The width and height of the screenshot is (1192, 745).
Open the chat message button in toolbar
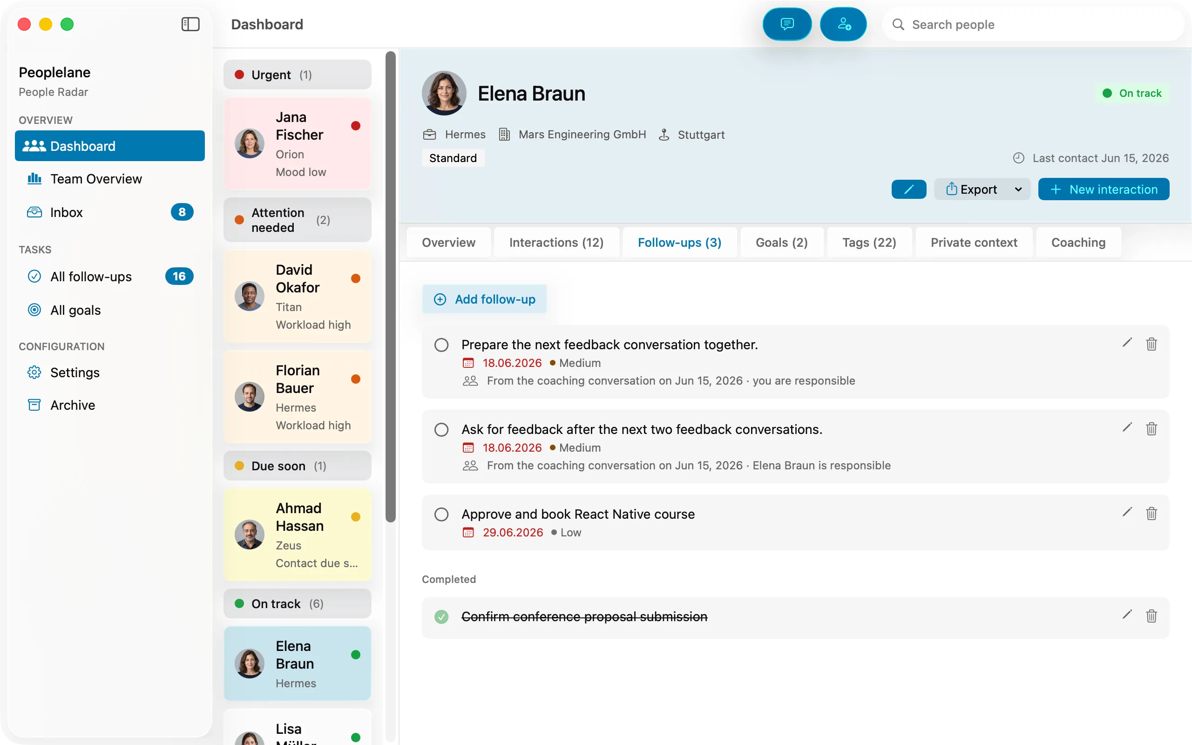click(x=786, y=24)
